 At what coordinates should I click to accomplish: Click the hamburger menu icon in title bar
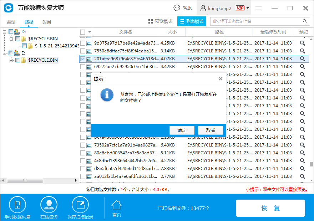coord(259,8)
